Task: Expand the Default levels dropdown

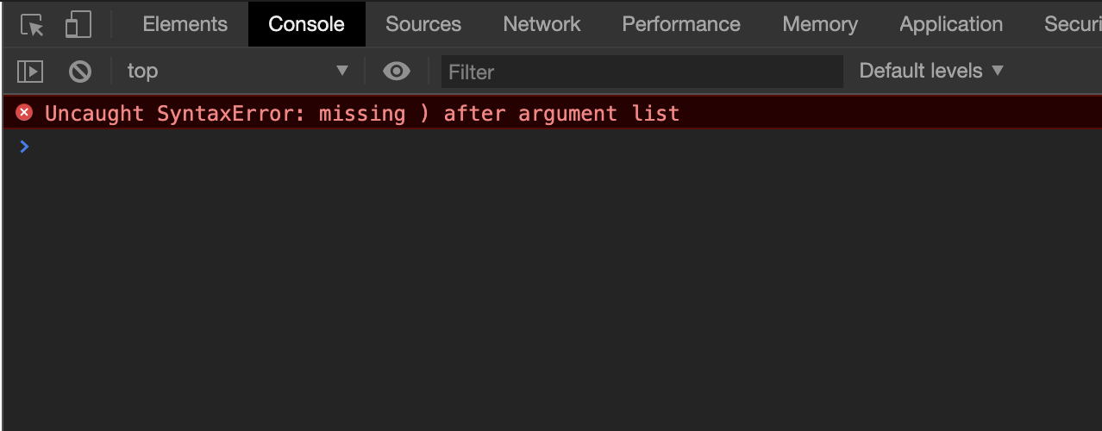Action: tap(931, 71)
